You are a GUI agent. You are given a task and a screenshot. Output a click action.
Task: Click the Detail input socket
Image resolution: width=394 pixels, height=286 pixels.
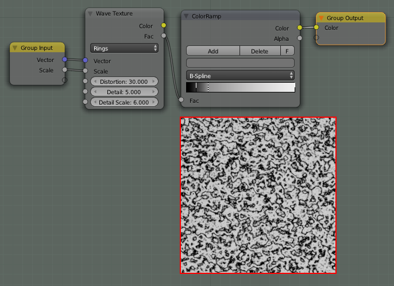pyautogui.click(x=85, y=91)
